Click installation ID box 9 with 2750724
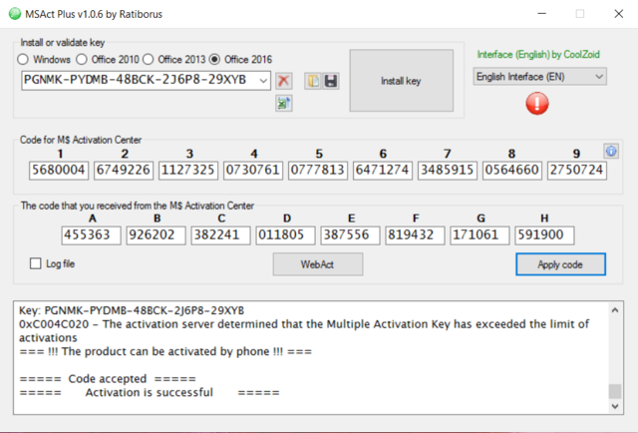Image resolution: width=638 pixels, height=433 pixels. (x=577, y=171)
